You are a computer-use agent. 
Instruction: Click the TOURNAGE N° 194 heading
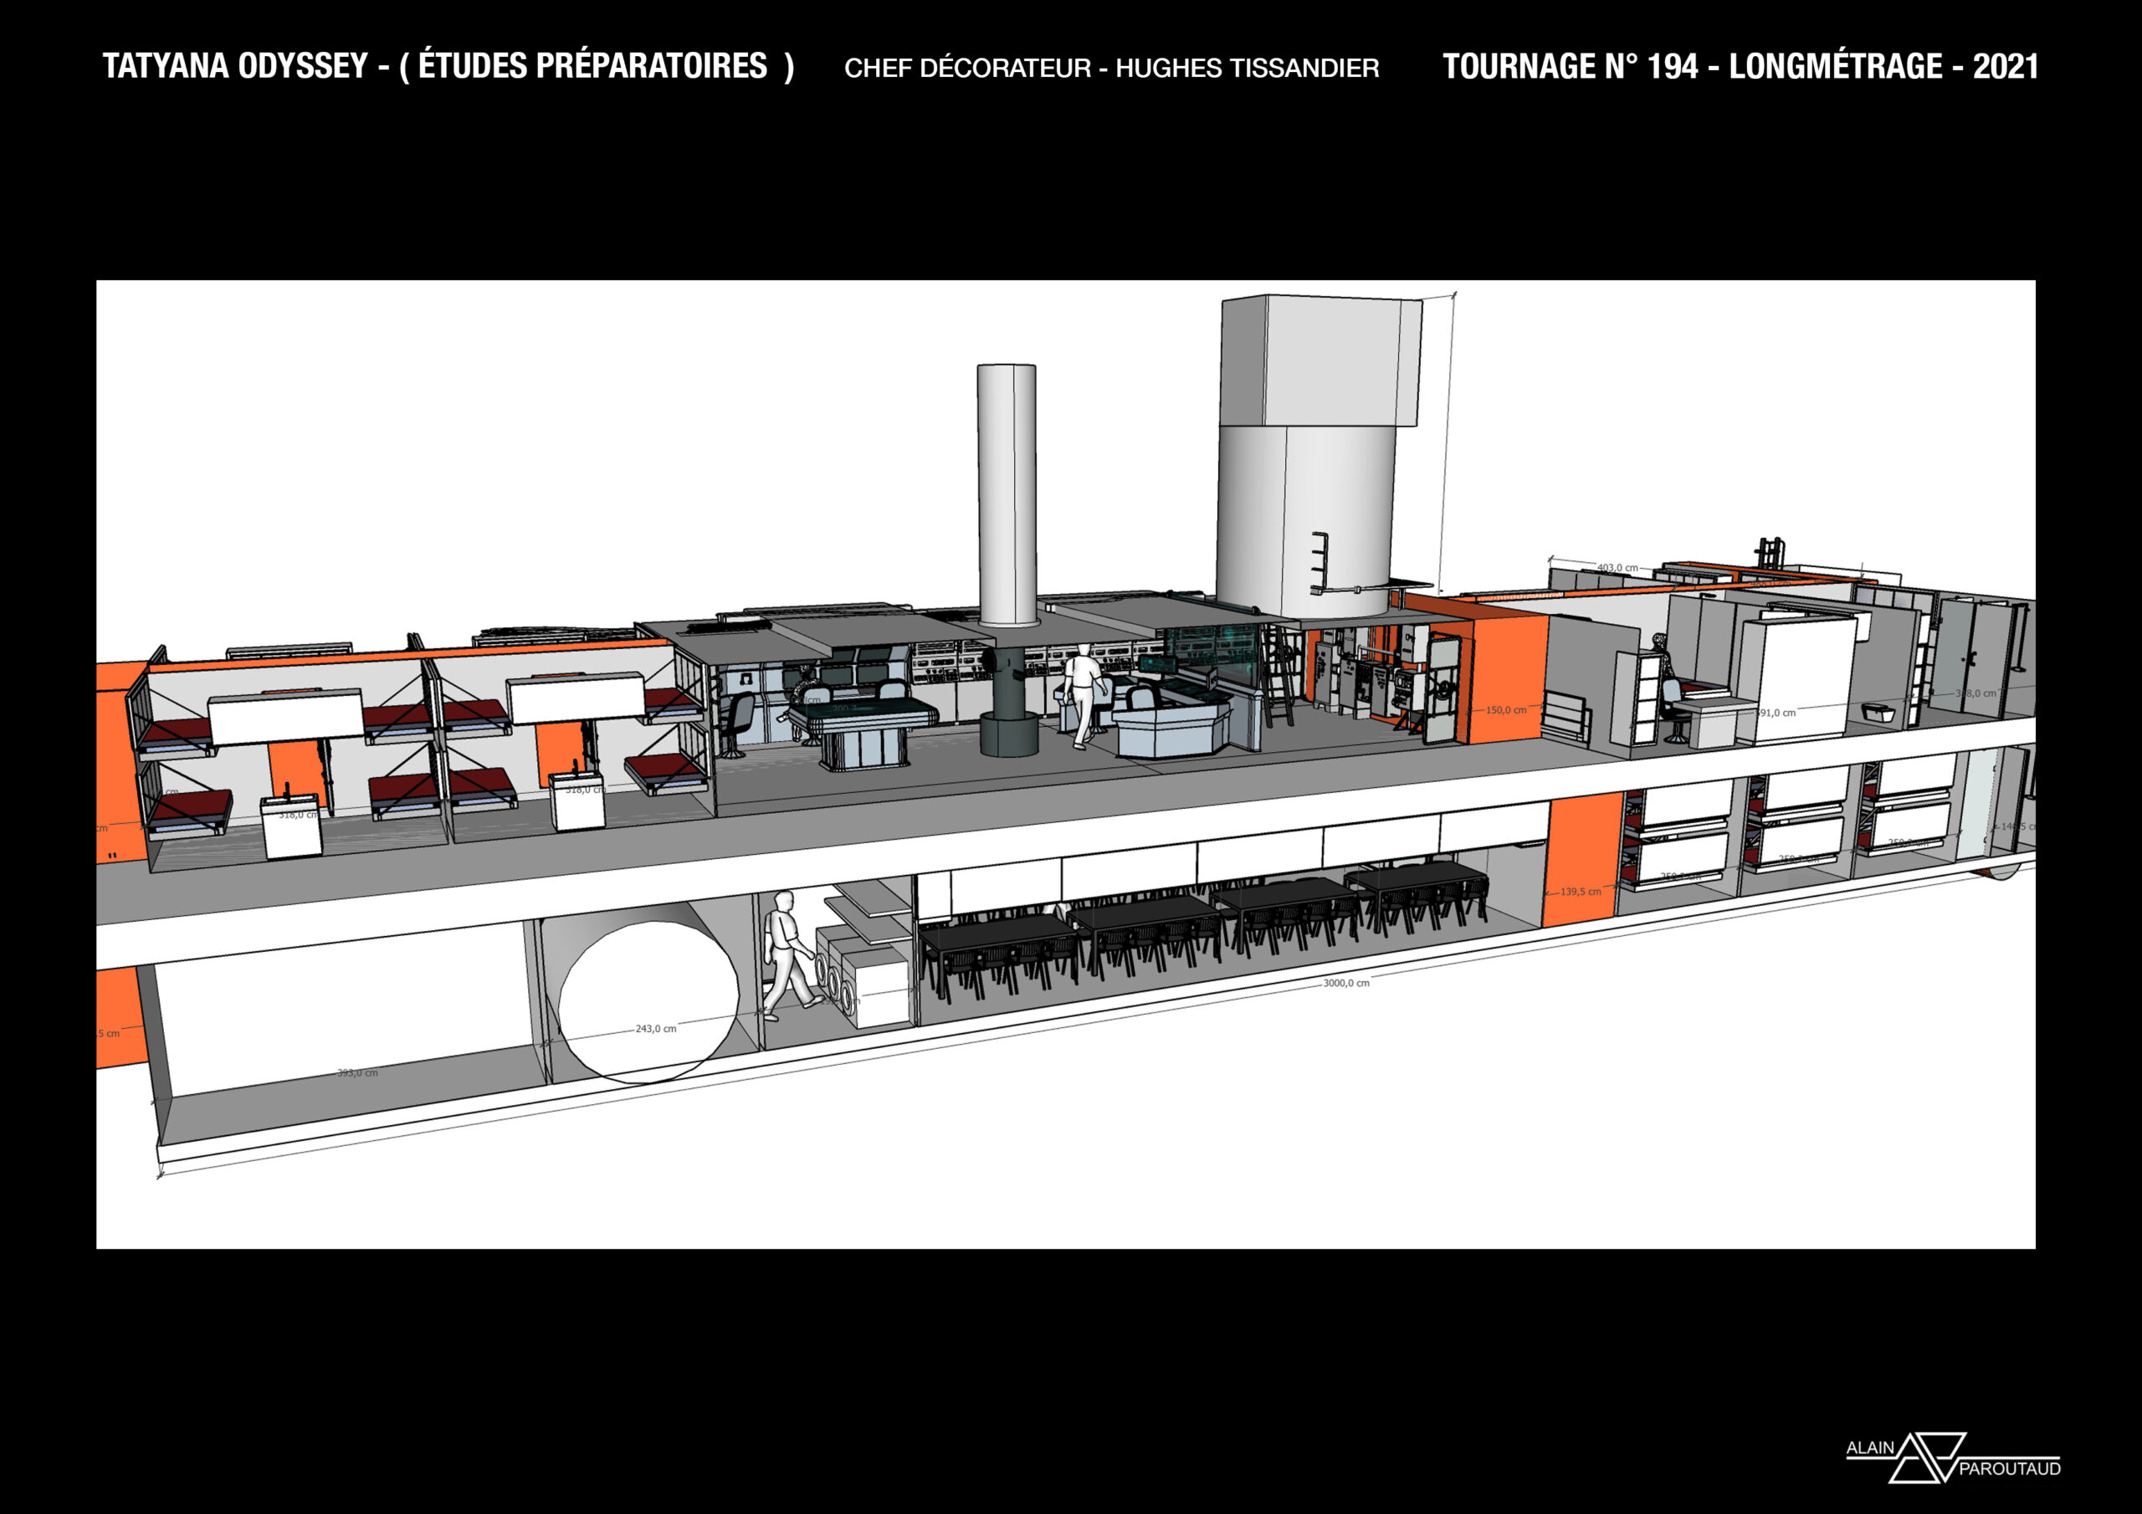tap(1740, 66)
